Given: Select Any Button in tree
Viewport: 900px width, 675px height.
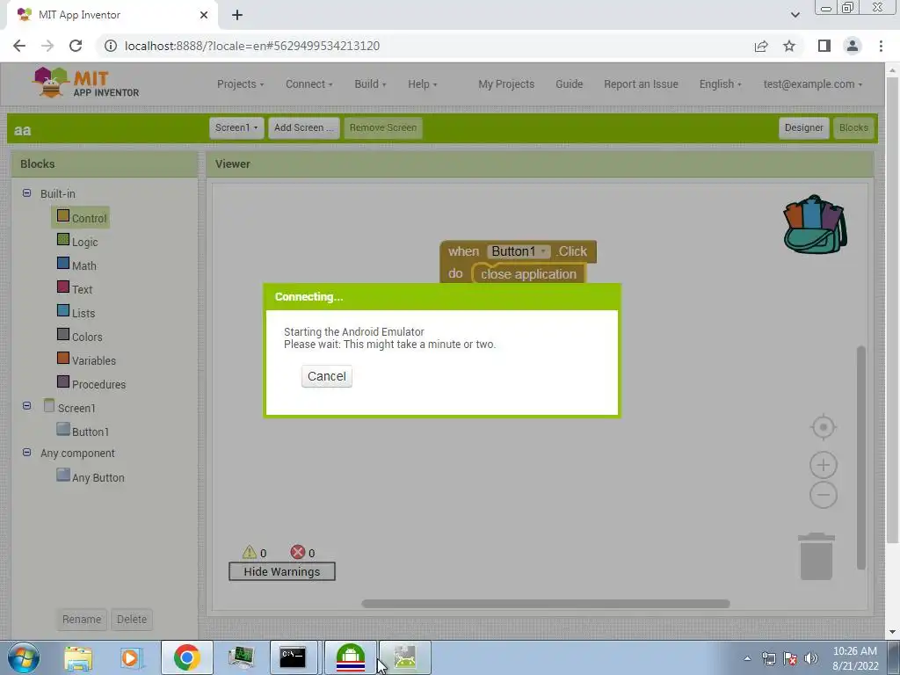Looking at the screenshot, I should tap(91, 477).
